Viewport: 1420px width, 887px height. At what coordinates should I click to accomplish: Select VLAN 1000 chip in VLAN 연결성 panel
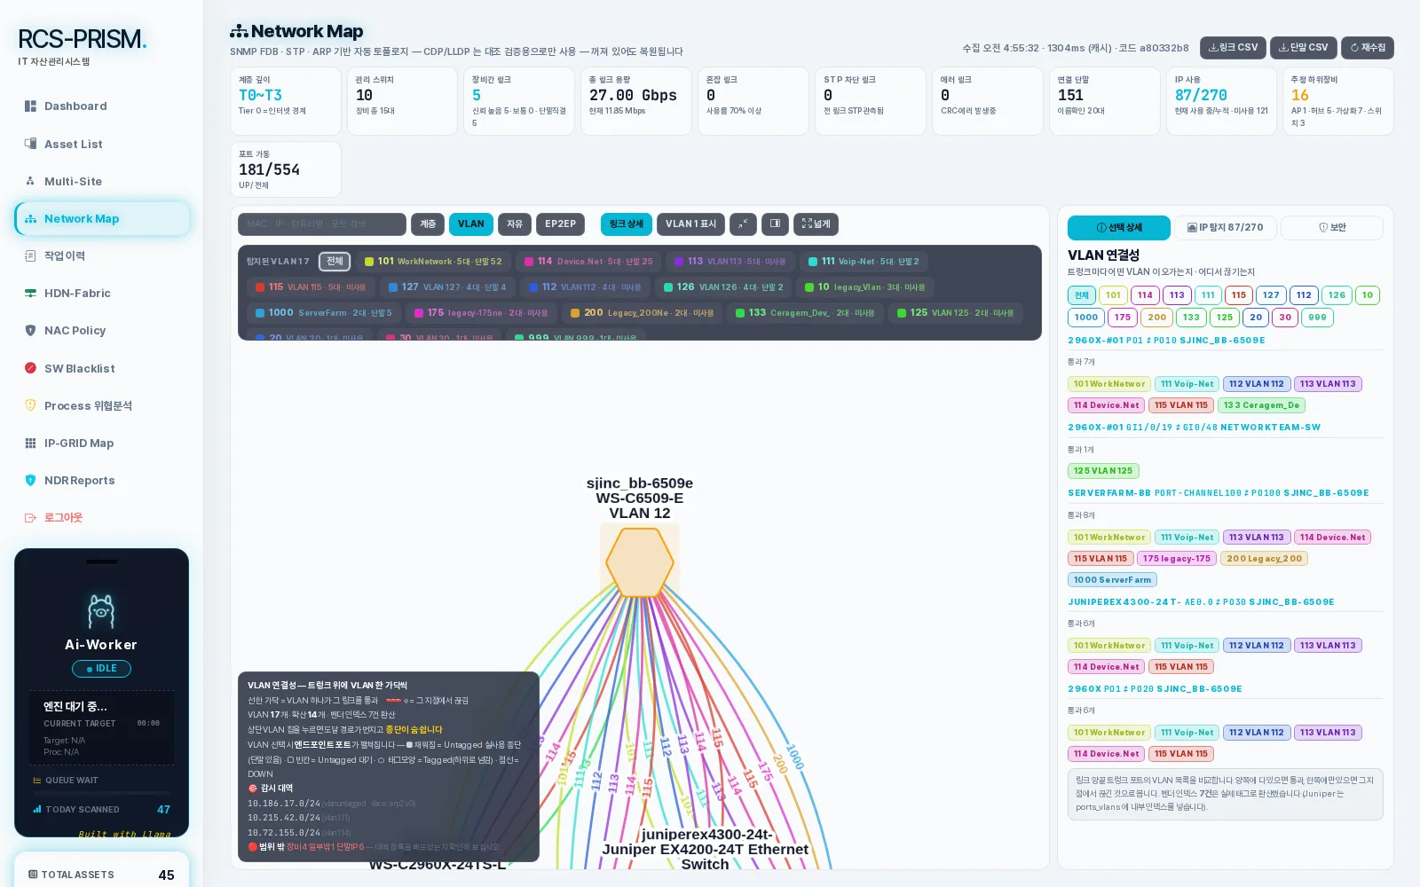[1086, 318]
